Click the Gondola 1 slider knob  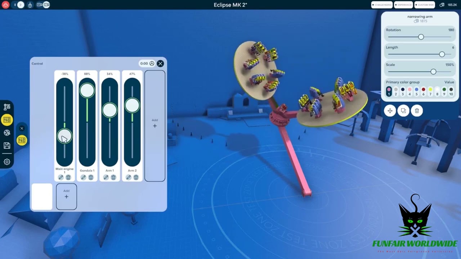click(87, 90)
